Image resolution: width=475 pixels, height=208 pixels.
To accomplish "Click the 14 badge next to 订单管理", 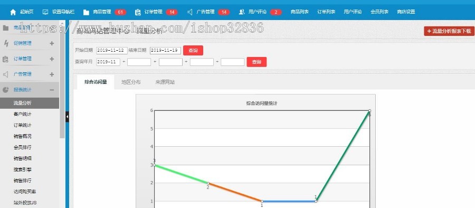I will click(172, 12).
